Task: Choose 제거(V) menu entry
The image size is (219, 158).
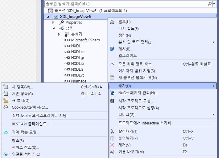Action: (x=125, y=145)
